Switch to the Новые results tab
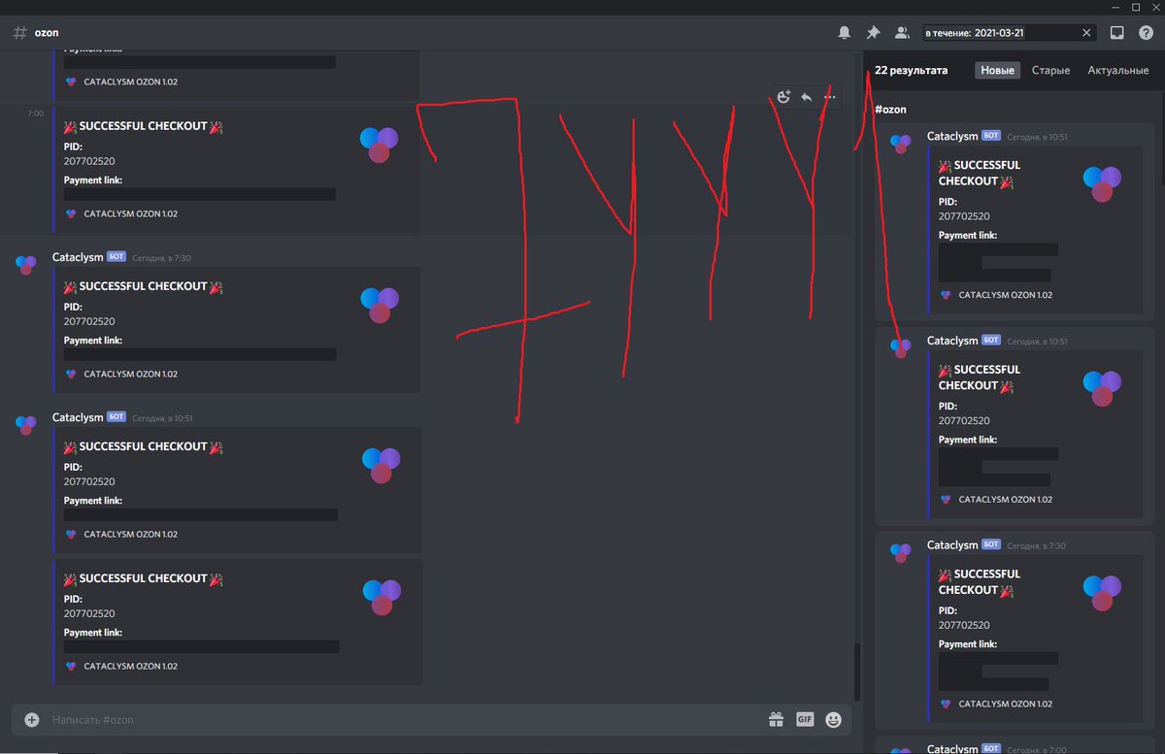 pyautogui.click(x=997, y=70)
